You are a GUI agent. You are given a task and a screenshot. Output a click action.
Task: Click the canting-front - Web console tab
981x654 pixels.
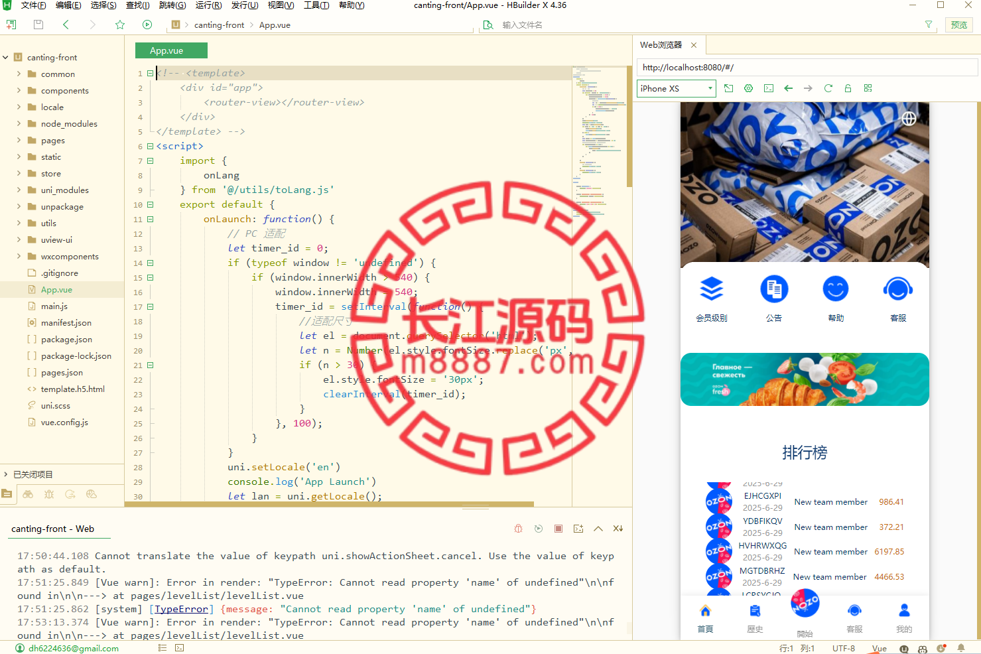(53, 529)
